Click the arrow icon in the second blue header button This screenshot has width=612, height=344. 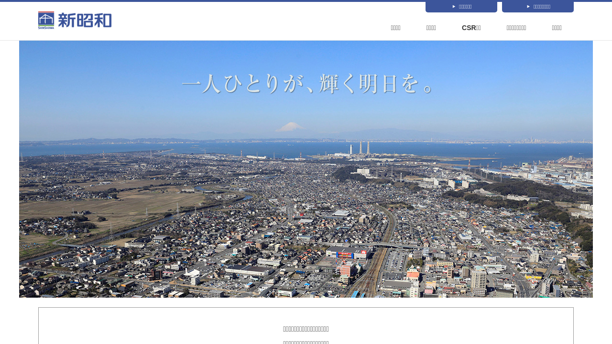[528, 7]
